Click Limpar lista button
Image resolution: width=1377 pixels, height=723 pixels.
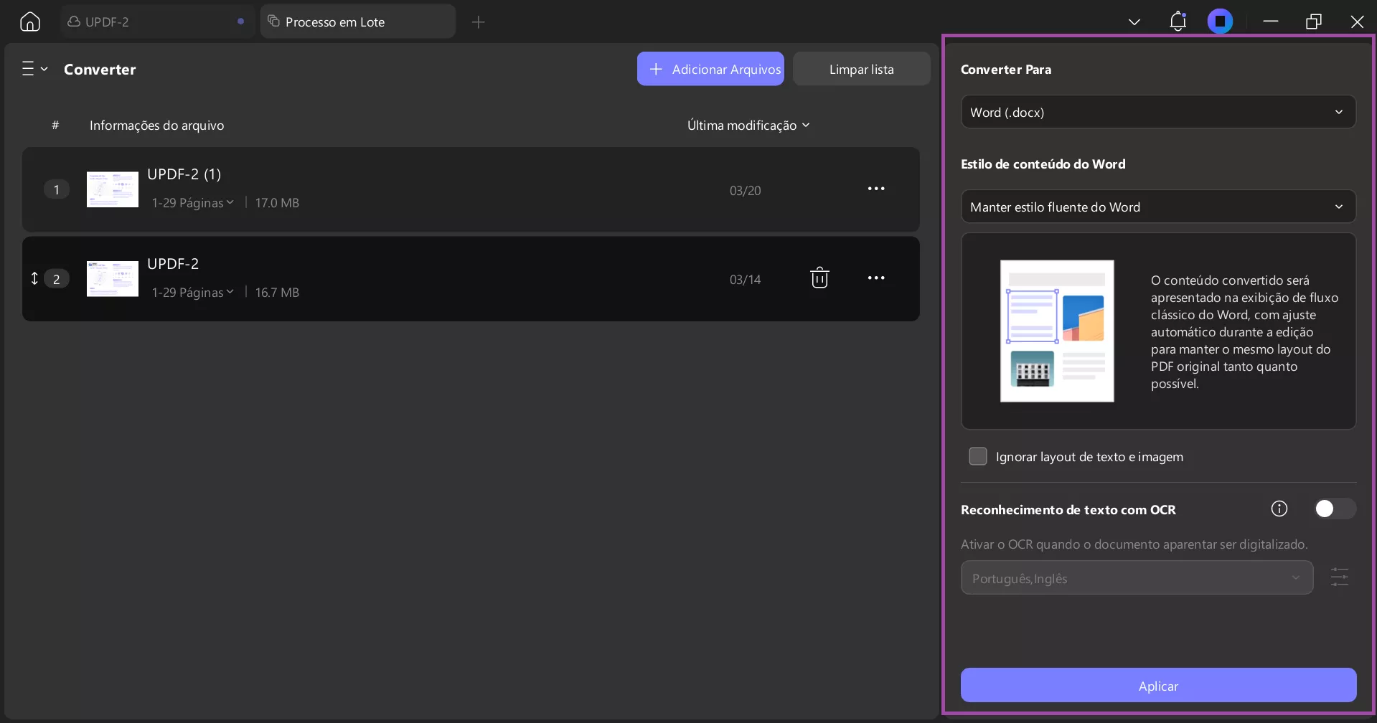[x=861, y=69]
